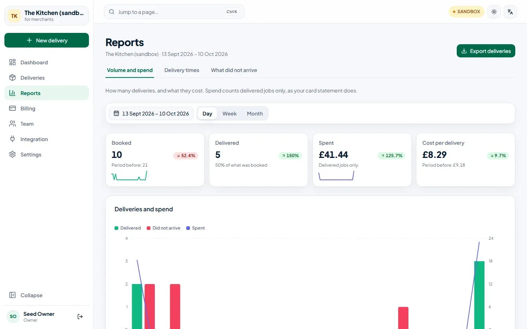Click the Settings gear icon

click(12, 154)
